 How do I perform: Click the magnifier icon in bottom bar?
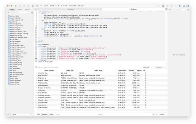[x=157, y=114]
